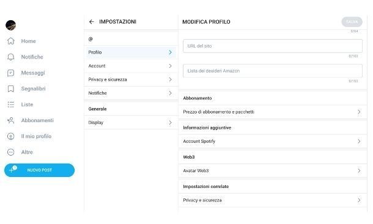373x224 pixels.
Task: Open Prezzo di abbonamento e pacchetti
Action: click(x=273, y=112)
